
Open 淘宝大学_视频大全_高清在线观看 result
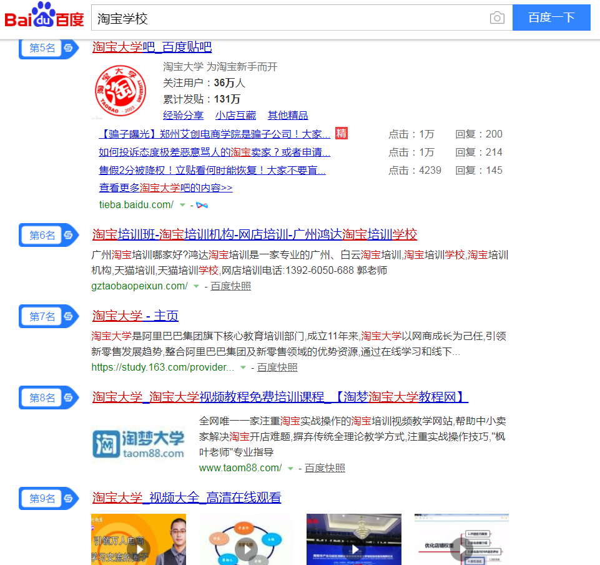tap(187, 497)
